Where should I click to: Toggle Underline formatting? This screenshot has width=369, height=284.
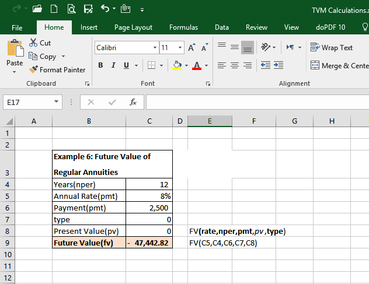click(126, 65)
